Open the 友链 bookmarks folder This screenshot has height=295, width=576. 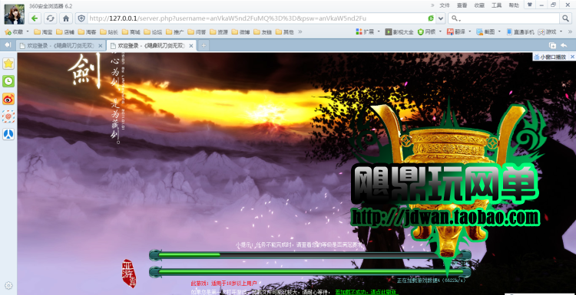click(263, 32)
